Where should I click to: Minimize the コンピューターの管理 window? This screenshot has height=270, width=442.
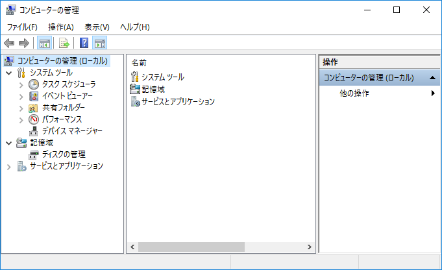tap(367, 10)
